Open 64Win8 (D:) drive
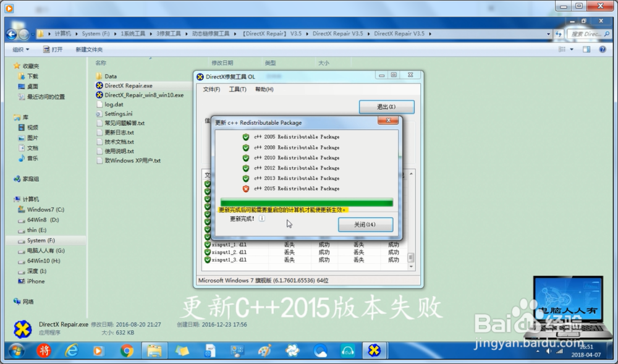Viewport: 618px width, 364px height. click(x=38, y=220)
